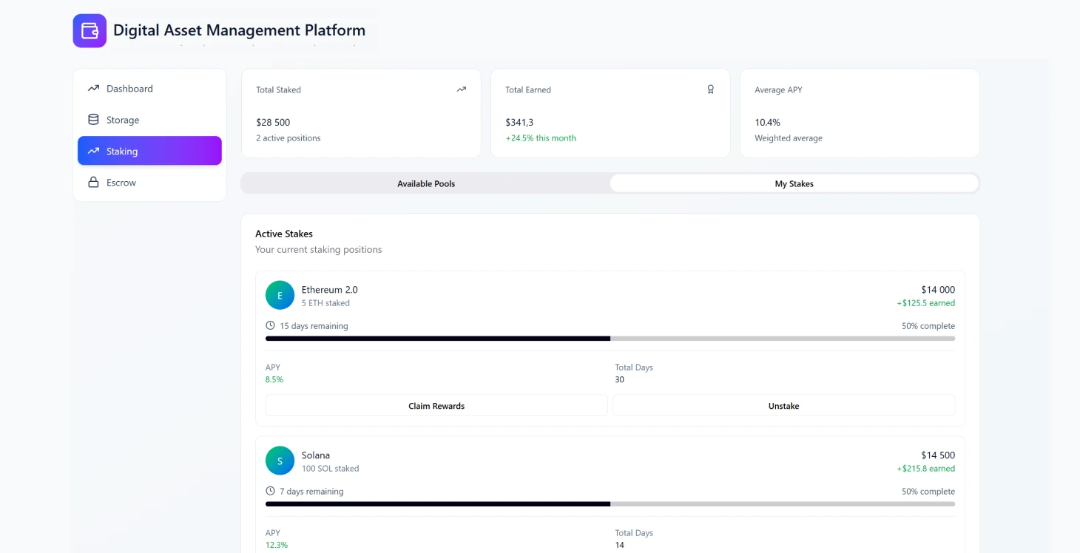Click the Solana token avatar
Screen dimensions: 1080x553
pyautogui.click(x=280, y=460)
